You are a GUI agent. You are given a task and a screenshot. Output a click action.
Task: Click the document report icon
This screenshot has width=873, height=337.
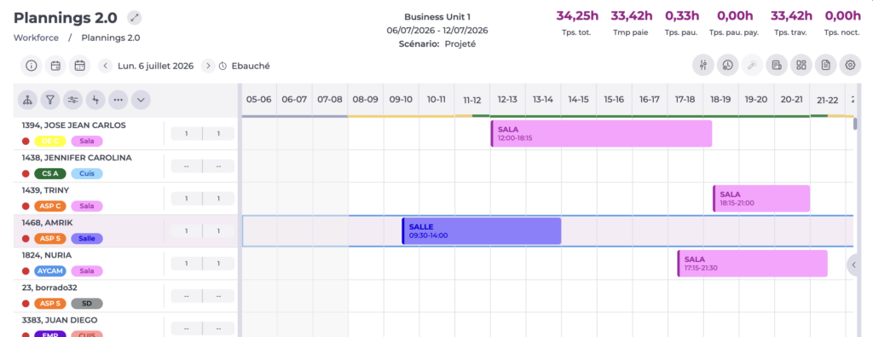(825, 65)
